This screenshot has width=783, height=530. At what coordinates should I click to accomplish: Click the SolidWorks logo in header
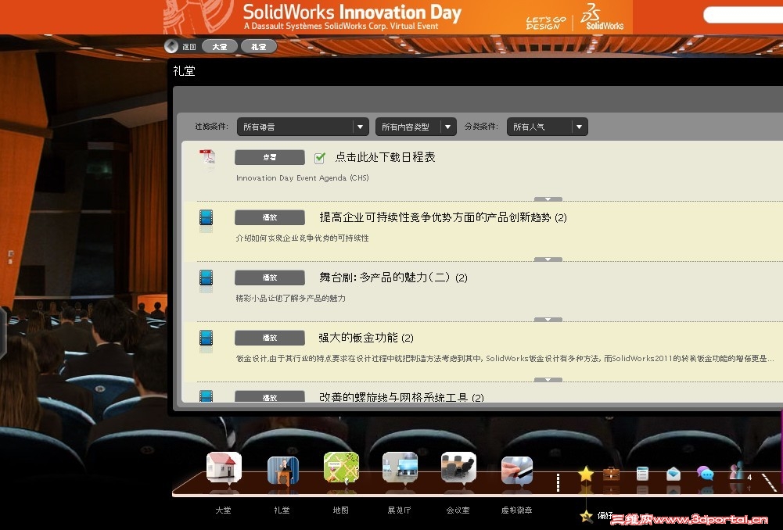603,17
